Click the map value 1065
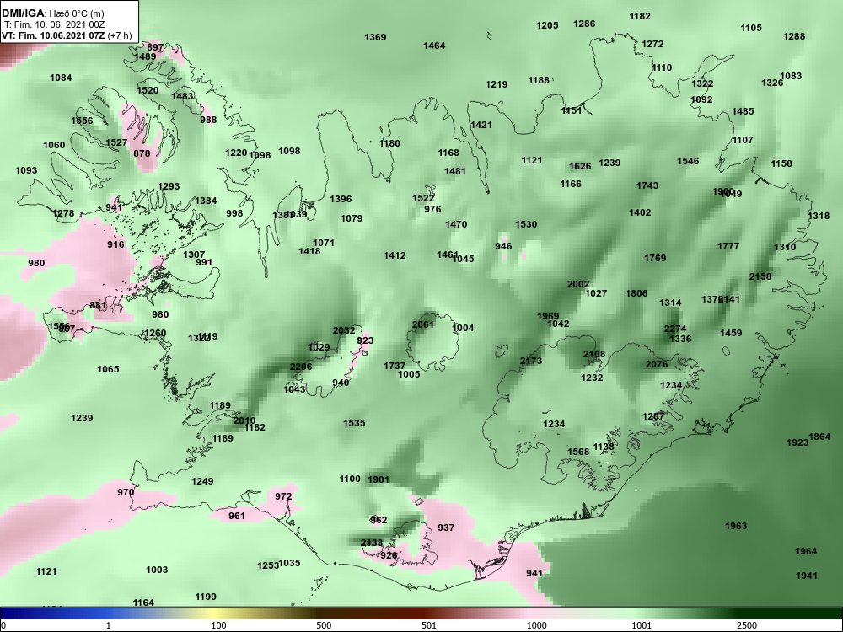The image size is (843, 632). 108,369
